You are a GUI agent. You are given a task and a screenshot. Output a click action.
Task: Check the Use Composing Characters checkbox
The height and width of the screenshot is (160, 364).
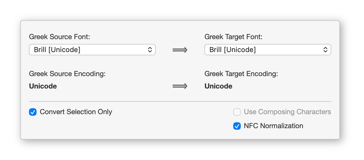click(x=237, y=112)
